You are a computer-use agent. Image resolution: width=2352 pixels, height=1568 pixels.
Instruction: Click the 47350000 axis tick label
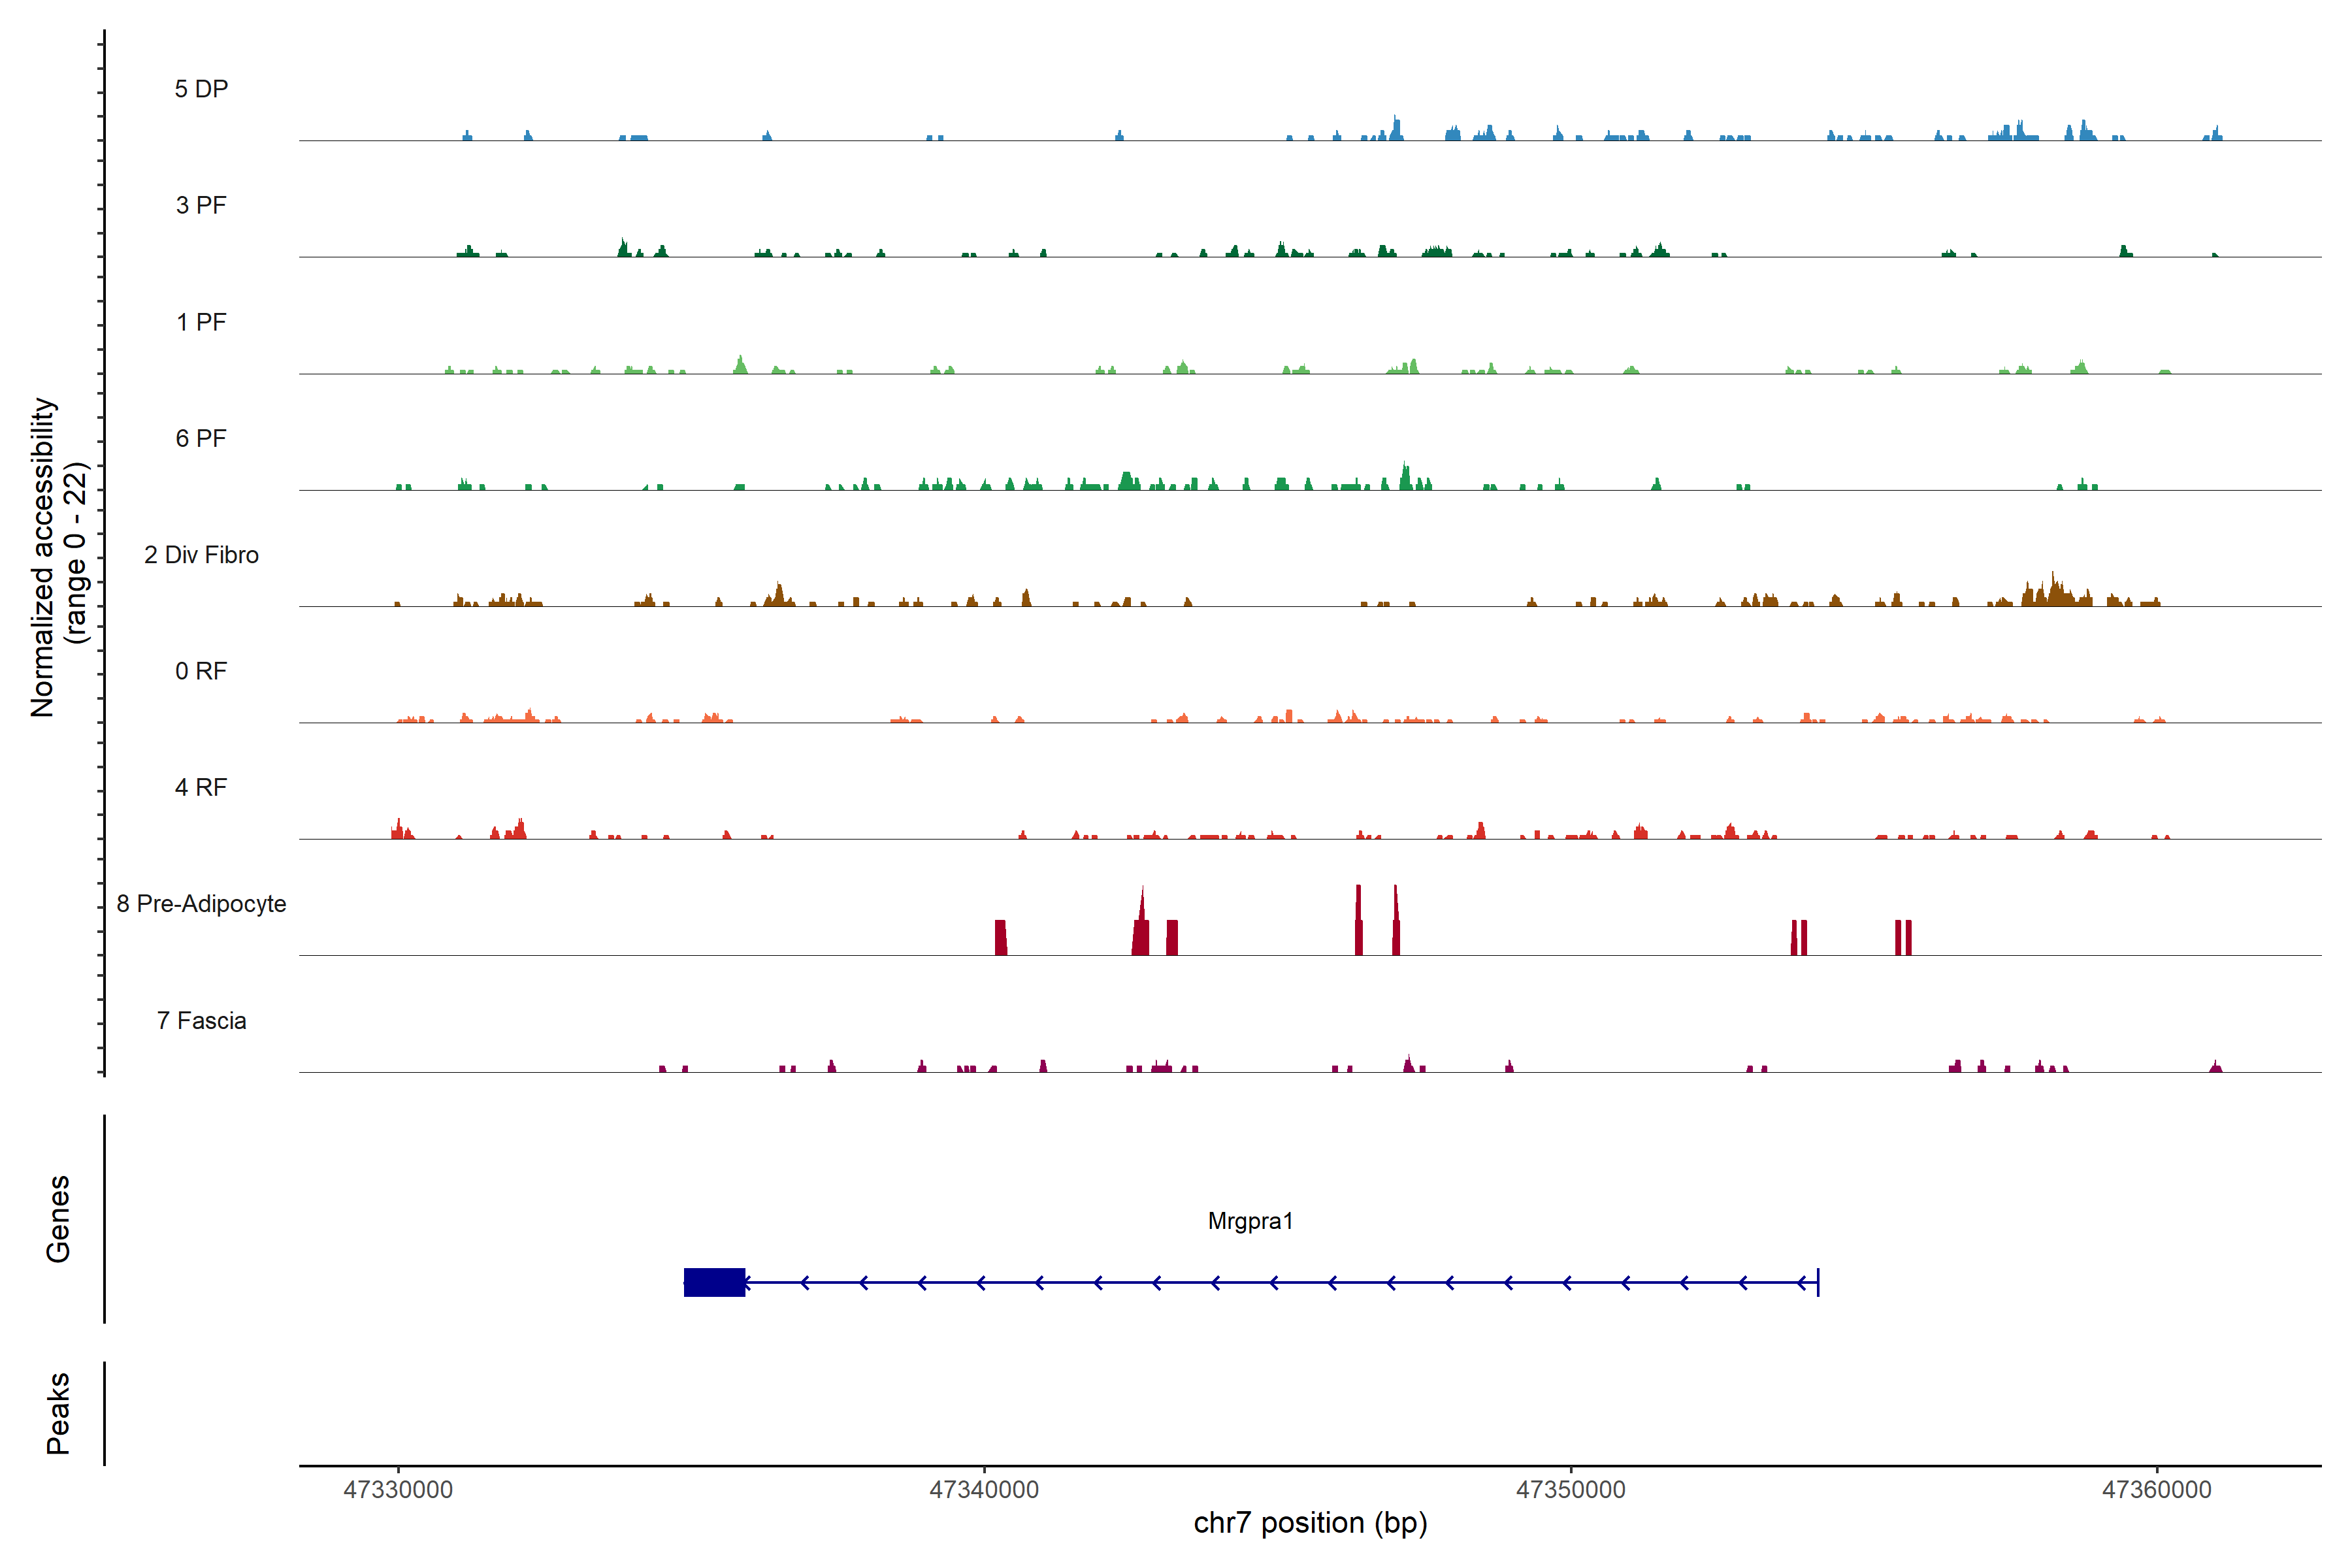pos(1570,1490)
